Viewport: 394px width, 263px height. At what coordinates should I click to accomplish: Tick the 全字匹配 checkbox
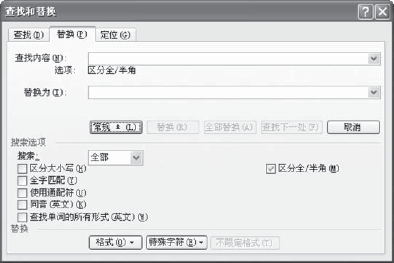point(22,181)
